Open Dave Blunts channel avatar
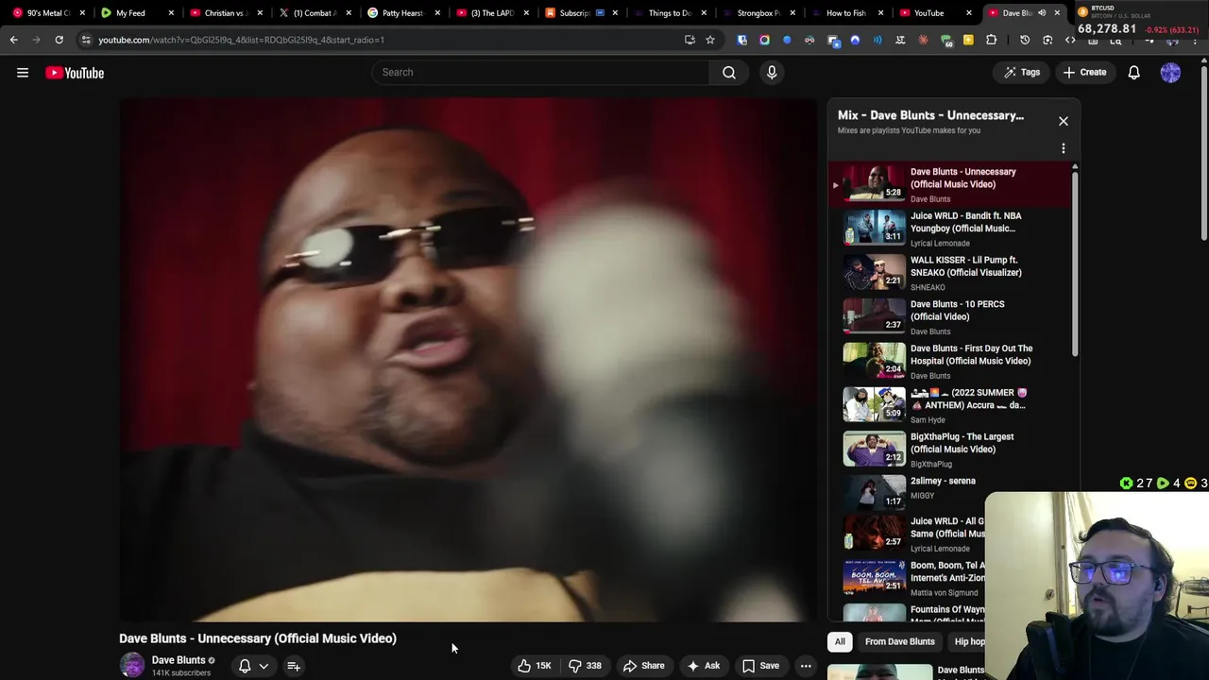This screenshot has width=1209, height=680. (132, 665)
